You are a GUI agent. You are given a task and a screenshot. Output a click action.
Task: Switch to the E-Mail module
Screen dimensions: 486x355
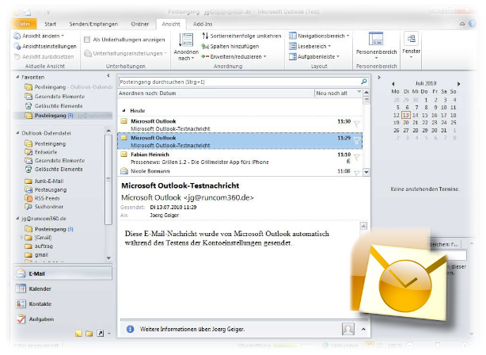(x=63, y=273)
